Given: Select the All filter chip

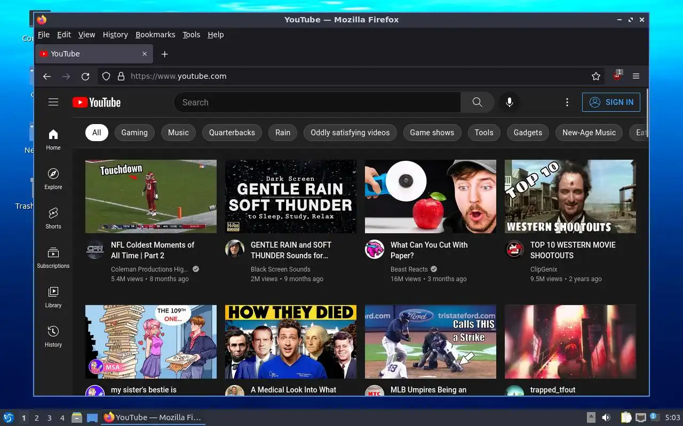Looking at the screenshot, I should click(x=97, y=133).
